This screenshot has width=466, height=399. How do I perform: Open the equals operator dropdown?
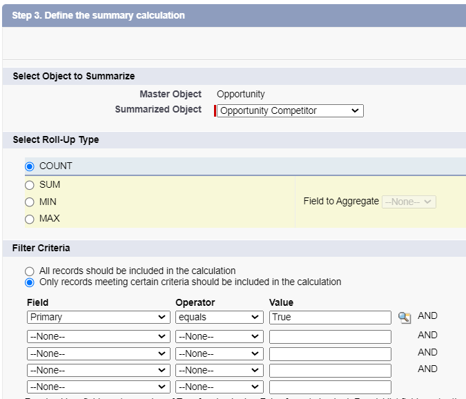tap(218, 318)
